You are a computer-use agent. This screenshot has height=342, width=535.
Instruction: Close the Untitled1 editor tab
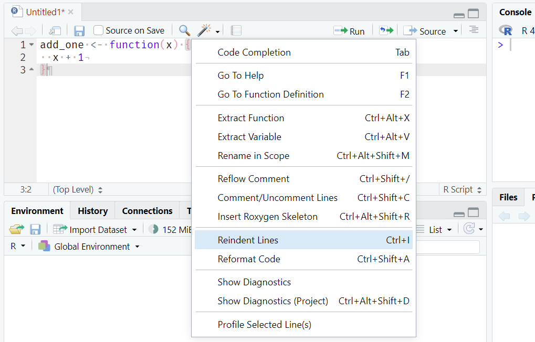[x=71, y=12]
